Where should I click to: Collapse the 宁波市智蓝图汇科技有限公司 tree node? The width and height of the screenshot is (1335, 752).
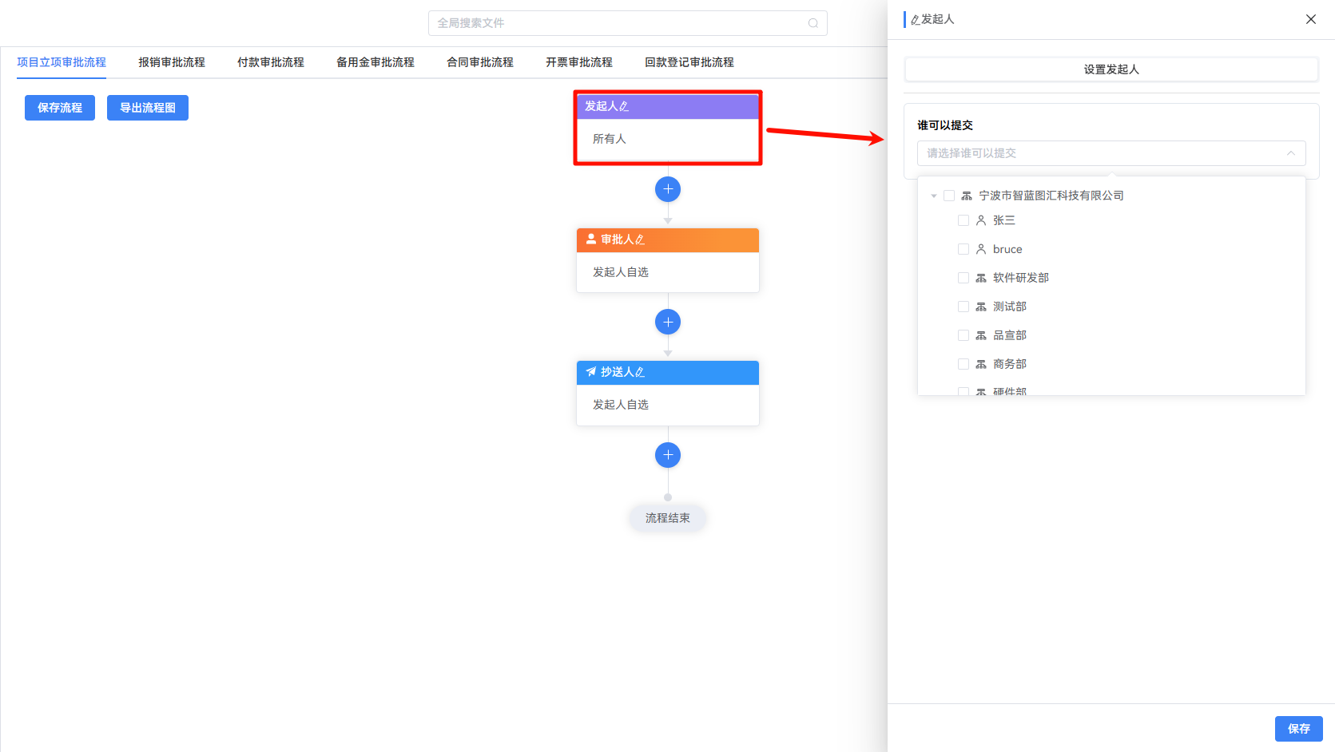click(x=934, y=196)
